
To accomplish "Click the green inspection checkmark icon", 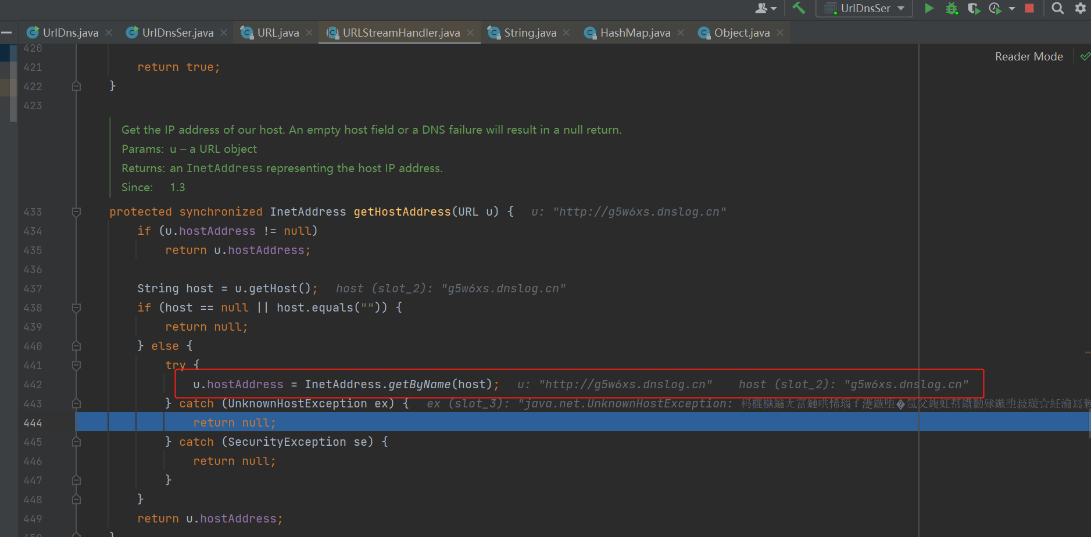I will tap(1085, 56).
